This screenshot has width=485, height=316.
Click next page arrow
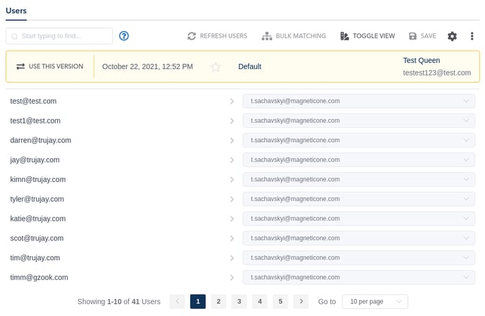pyautogui.click(x=301, y=301)
